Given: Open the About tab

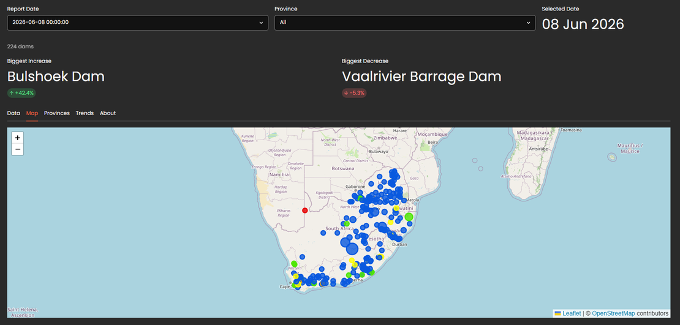Looking at the screenshot, I should (108, 113).
